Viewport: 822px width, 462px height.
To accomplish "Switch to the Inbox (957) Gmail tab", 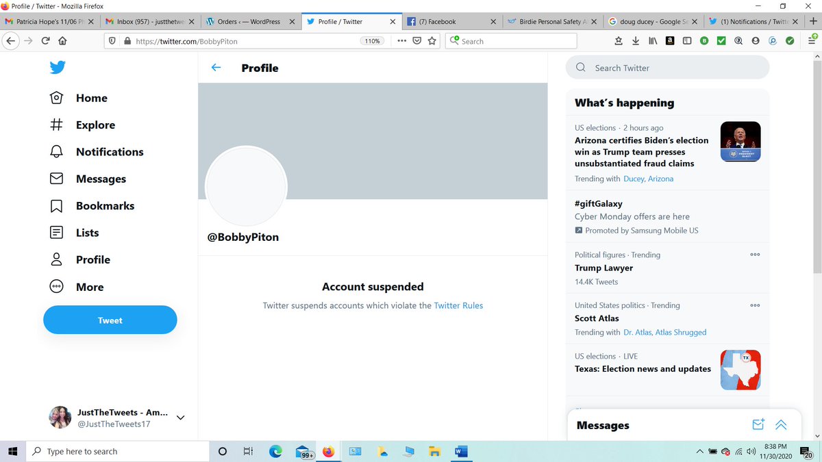I will point(149,21).
